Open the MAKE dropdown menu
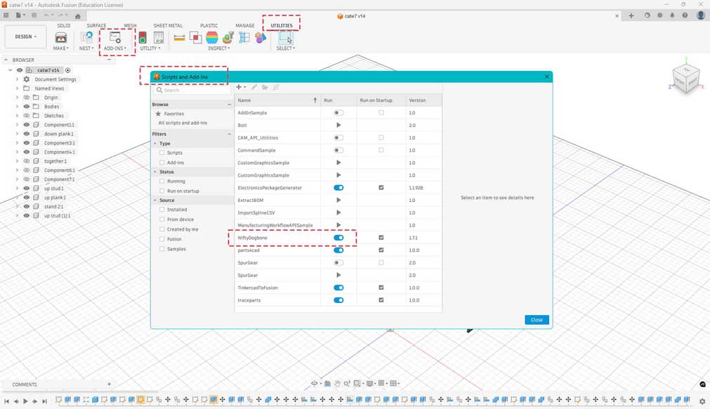 point(60,48)
